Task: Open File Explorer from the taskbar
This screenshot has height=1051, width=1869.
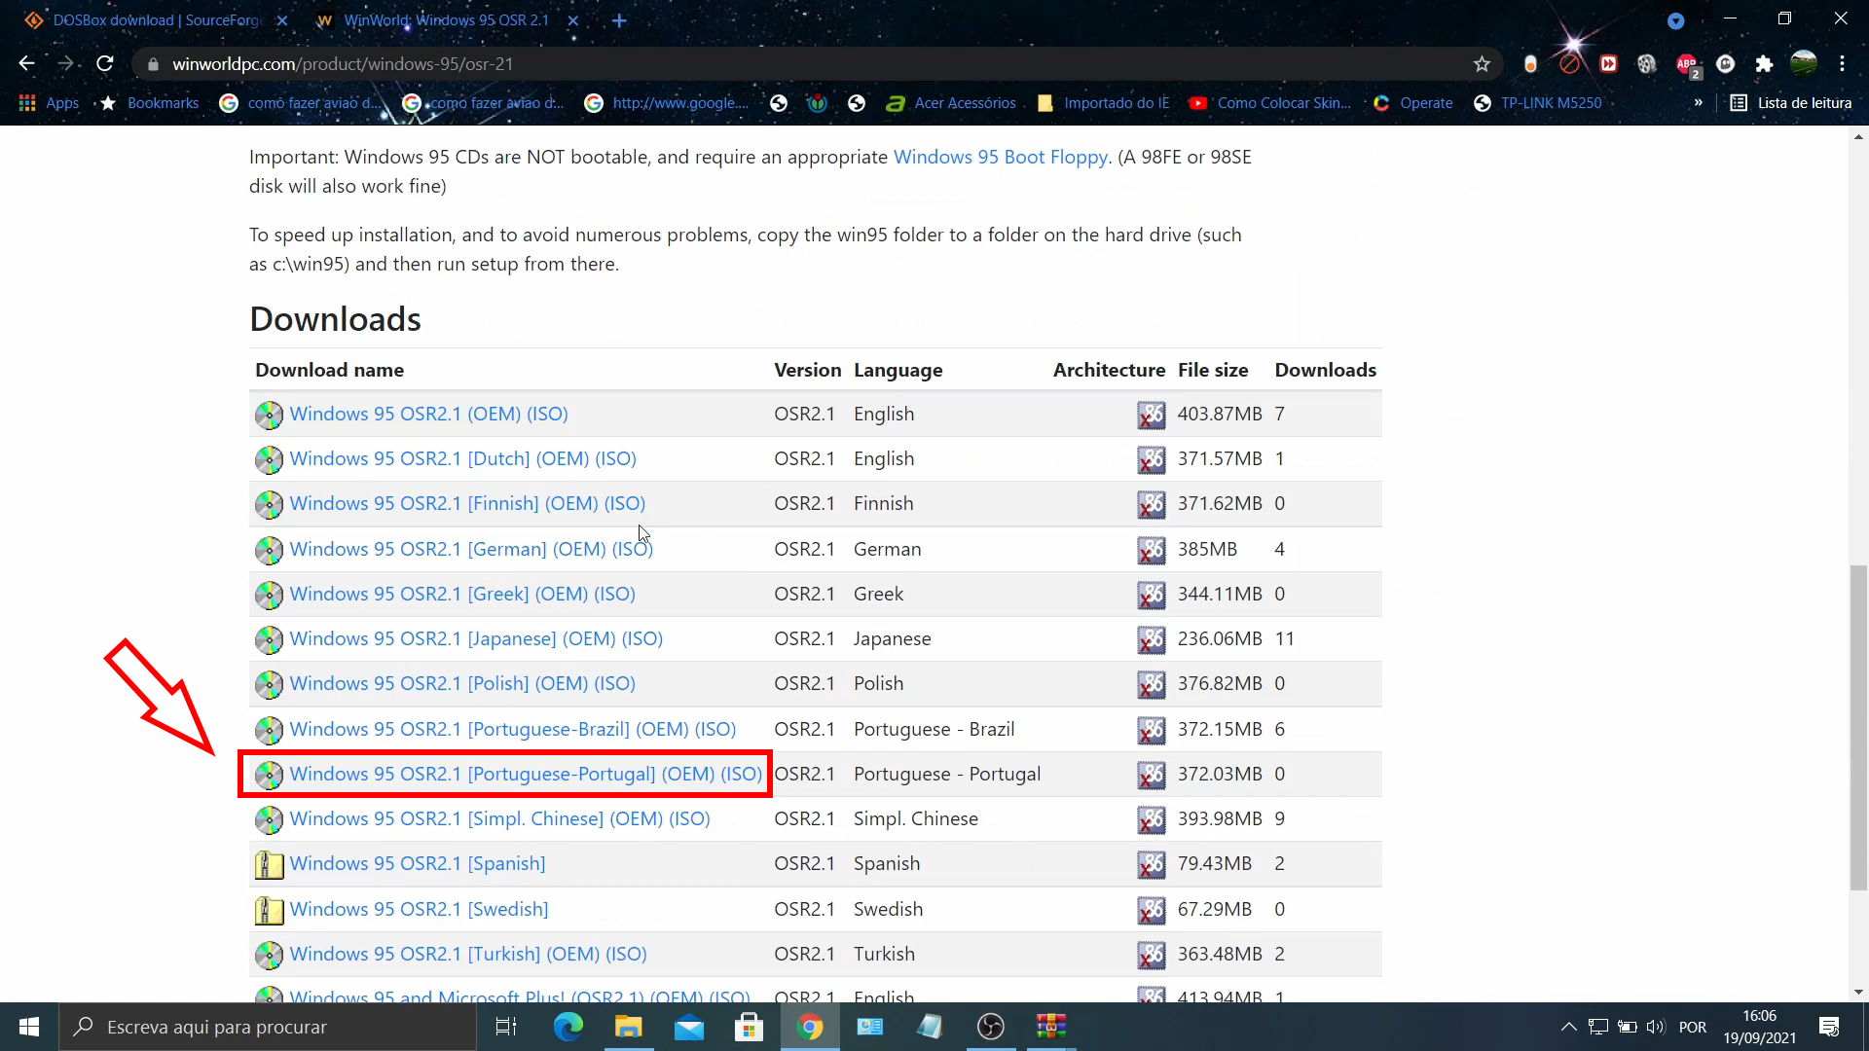Action: tap(628, 1027)
